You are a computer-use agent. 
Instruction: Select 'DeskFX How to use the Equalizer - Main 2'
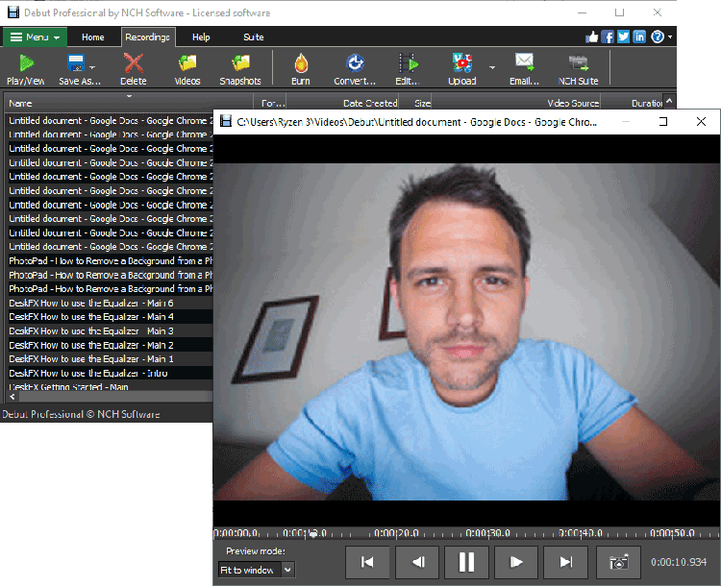(x=111, y=345)
